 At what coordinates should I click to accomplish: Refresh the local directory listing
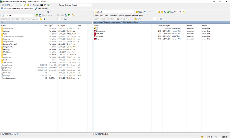(x=69, y=15)
